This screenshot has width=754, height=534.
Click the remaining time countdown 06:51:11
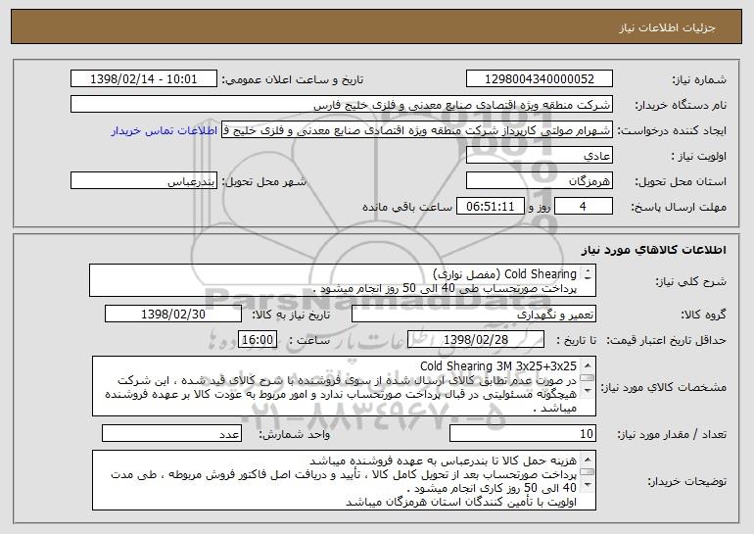coord(490,207)
